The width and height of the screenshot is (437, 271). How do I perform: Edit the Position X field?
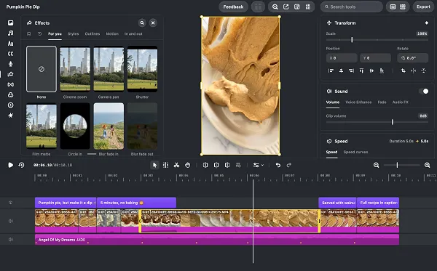click(342, 58)
